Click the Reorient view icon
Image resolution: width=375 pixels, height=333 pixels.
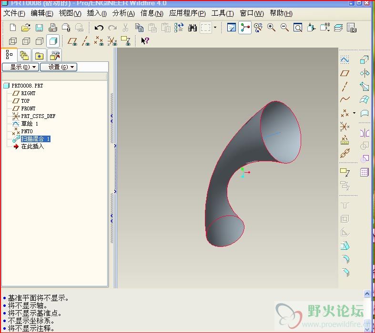pos(311,28)
